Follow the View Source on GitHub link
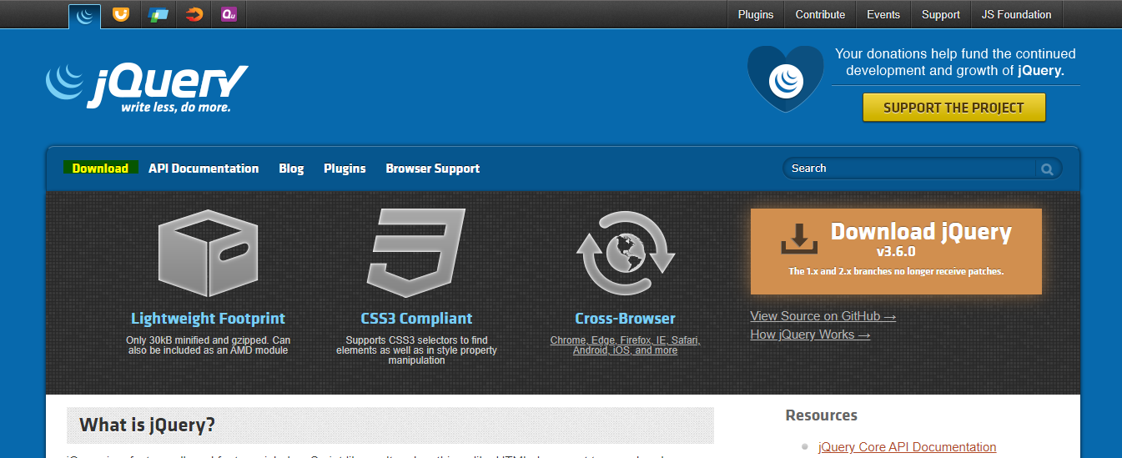The image size is (1122, 458). pos(823,316)
